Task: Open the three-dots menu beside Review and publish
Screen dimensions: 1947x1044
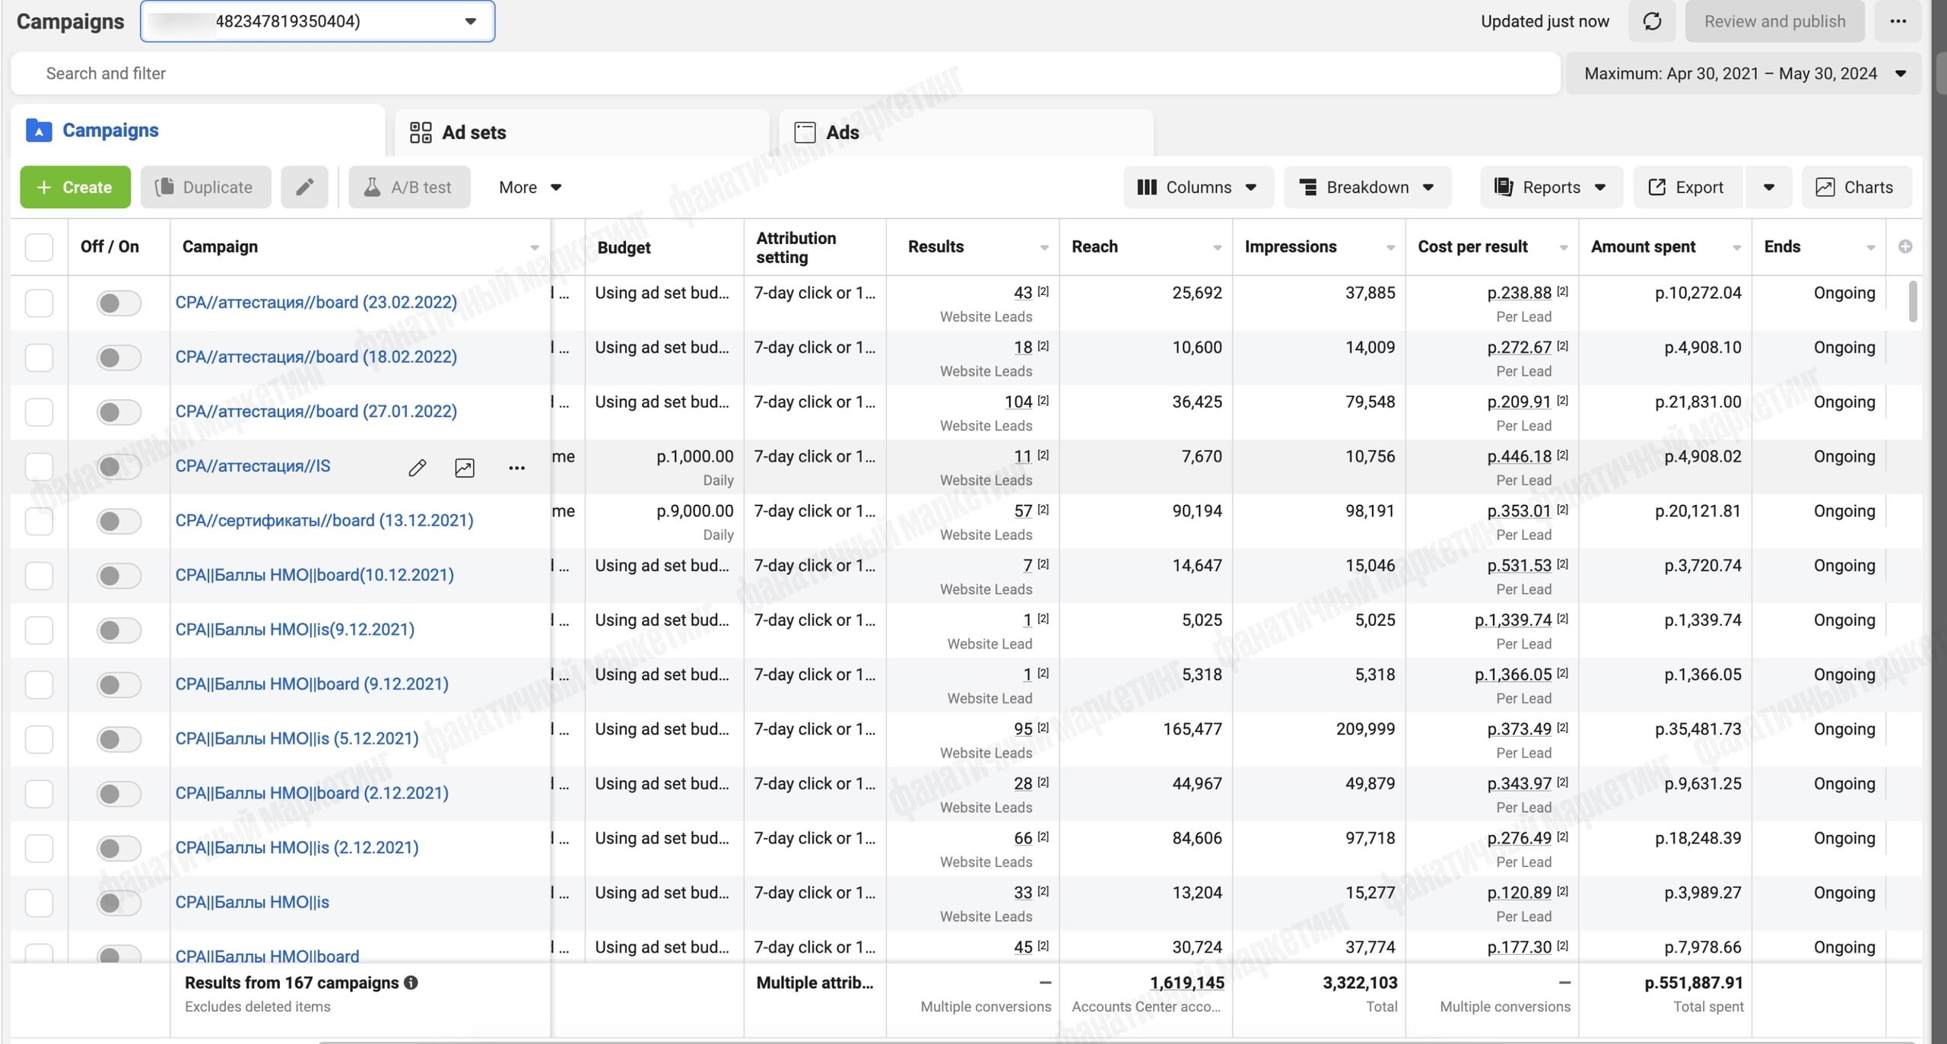Action: point(1898,21)
